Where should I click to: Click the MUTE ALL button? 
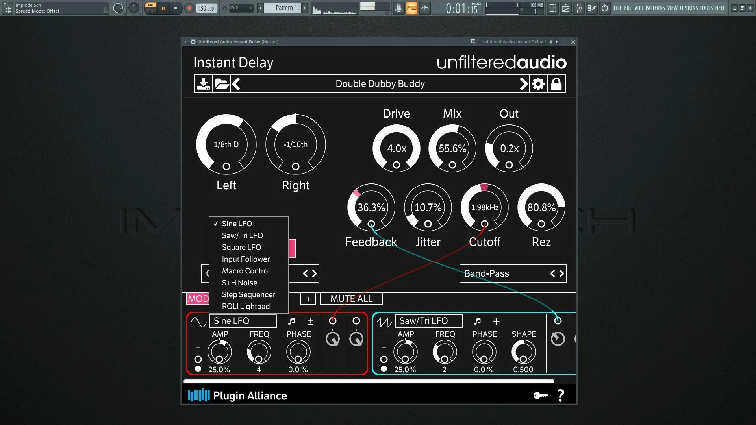coord(351,299)
